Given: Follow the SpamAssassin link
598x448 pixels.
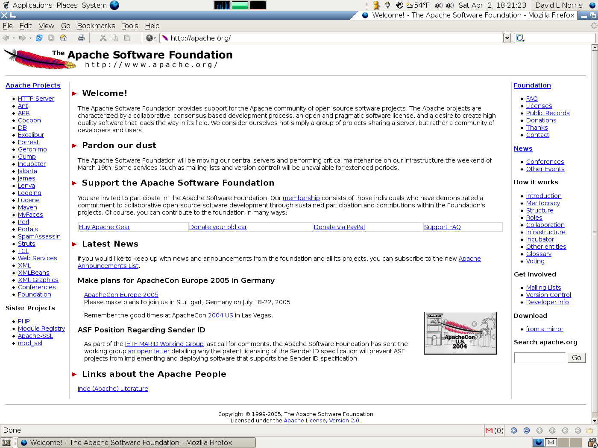Looking at the screenshot, I should (x=39, y=236).
